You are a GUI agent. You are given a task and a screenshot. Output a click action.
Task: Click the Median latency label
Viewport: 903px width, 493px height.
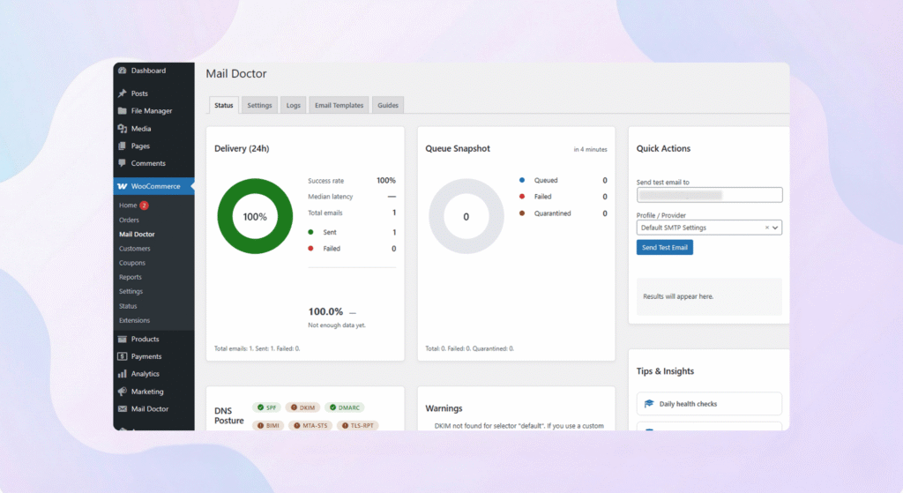(x=330, y=197)
